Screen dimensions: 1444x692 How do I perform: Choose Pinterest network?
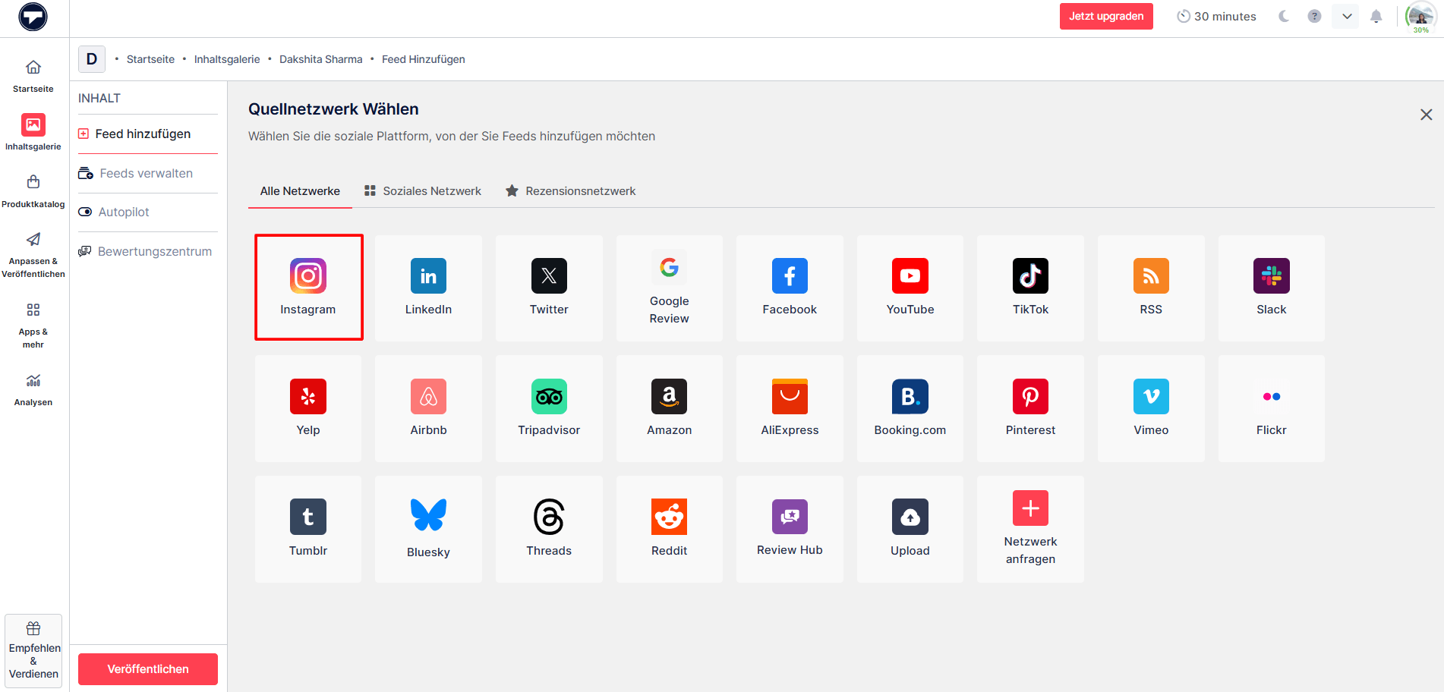pos(1030,408)
